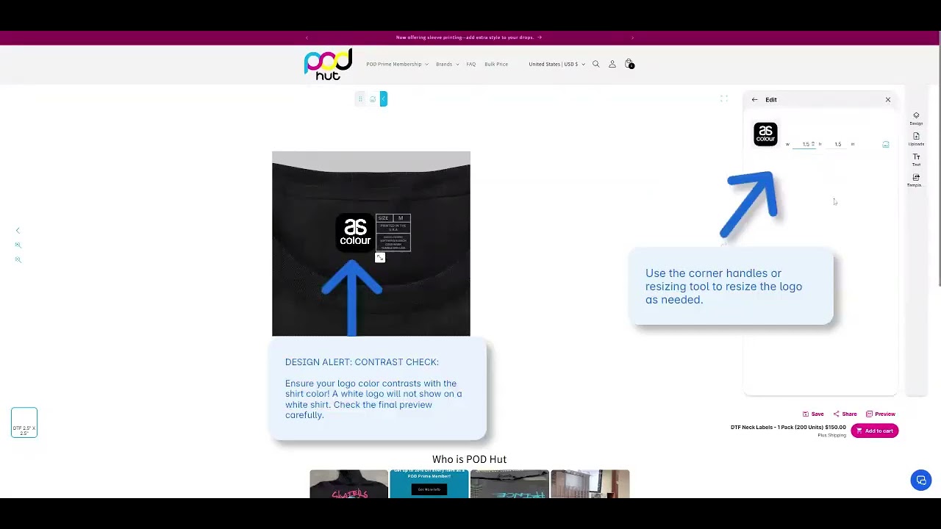Open the account login icon
The height and width of the screenshot is (529, 941).
tap(612, 64)
